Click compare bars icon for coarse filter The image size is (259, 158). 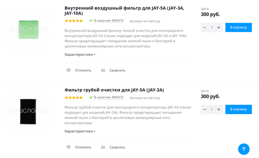click(103, 147)
